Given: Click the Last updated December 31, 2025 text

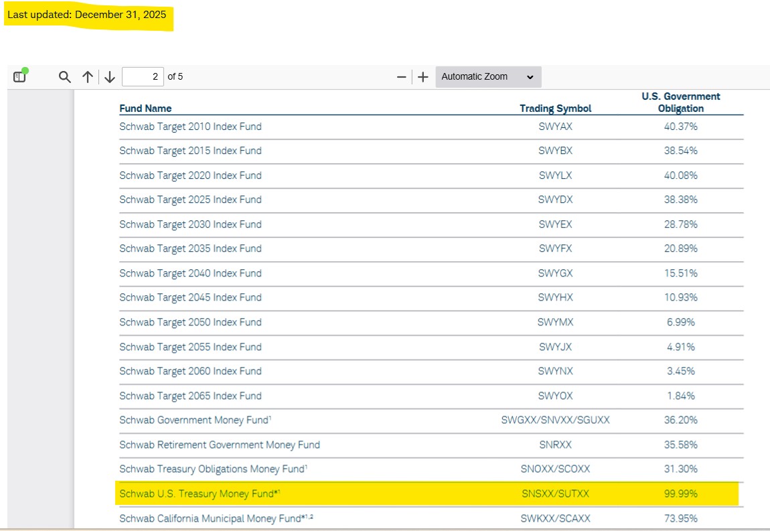Looking at the screenshot, I should (x=87, y=14).
